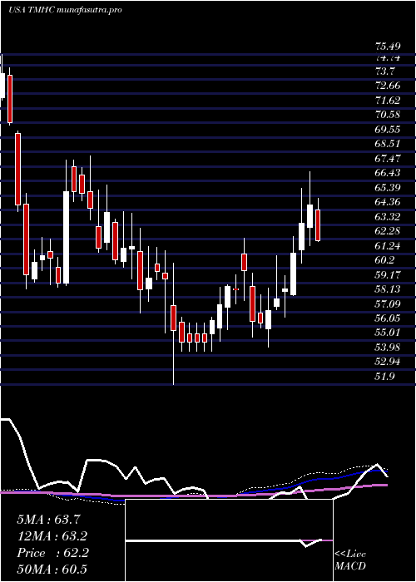
Task: Click the price label 73.7
Action: point(385,71)
